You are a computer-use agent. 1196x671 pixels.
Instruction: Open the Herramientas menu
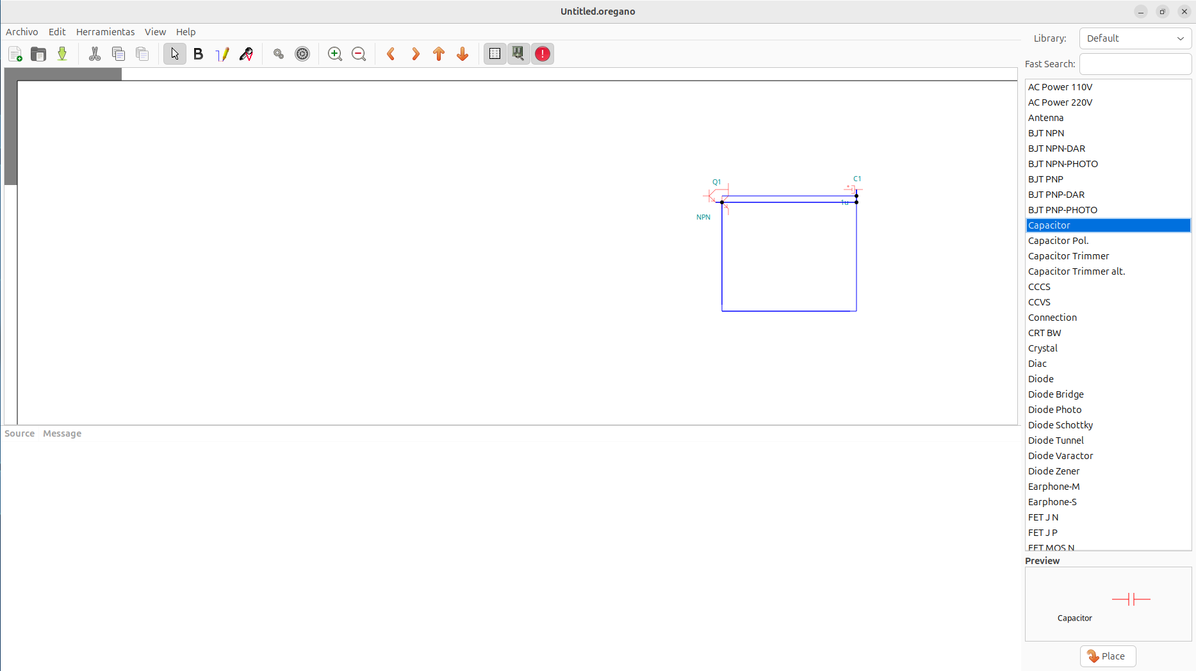tap(105, 32)
